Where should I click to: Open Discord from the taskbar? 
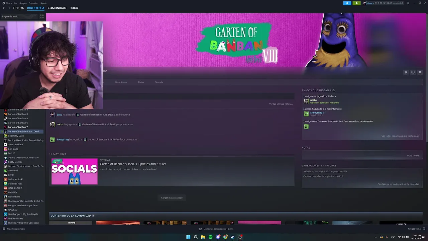(x=218, y=237)
